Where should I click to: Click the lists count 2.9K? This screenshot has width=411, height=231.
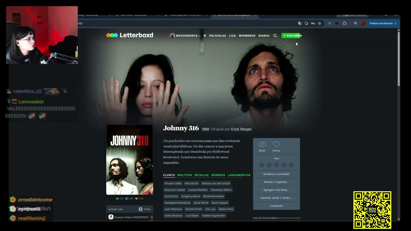coord(129,199)
